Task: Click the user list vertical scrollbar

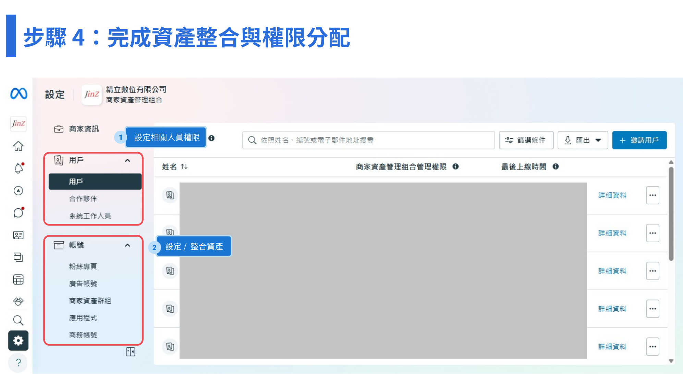Action: [671, 214]
